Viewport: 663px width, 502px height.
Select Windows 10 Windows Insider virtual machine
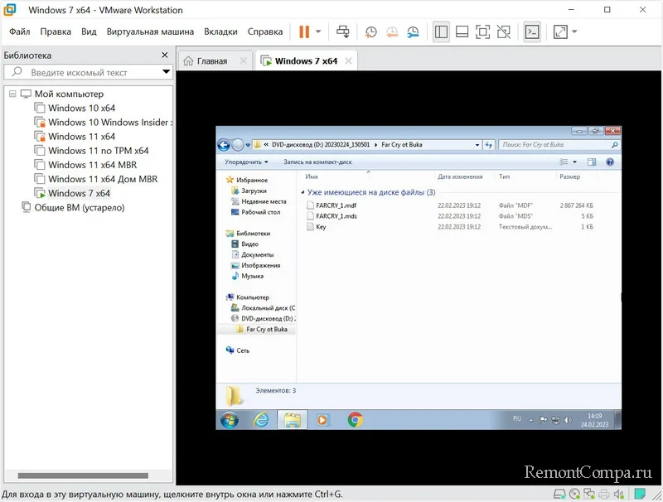point(103,123)
